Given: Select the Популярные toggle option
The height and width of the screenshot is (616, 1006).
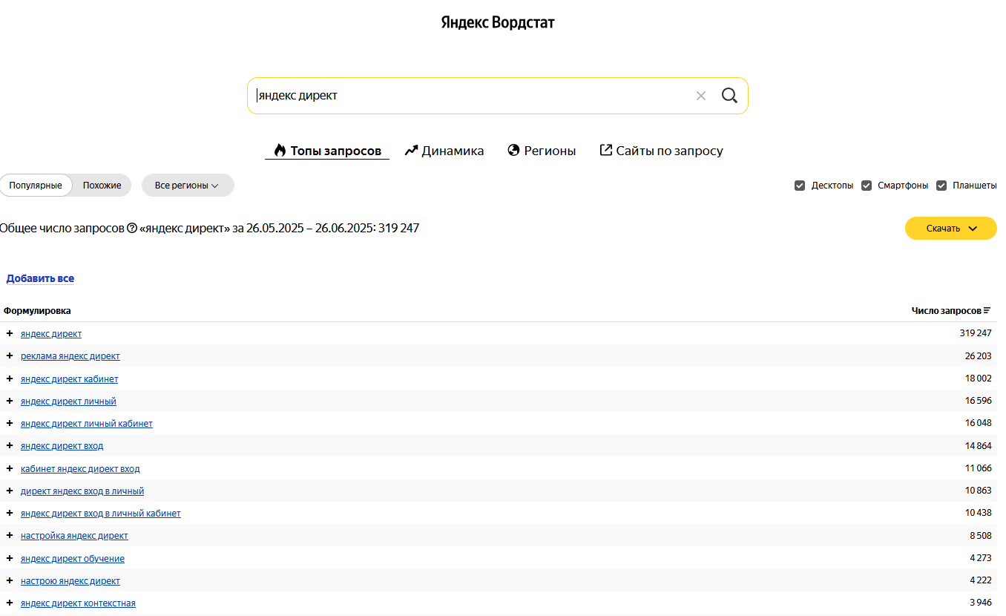Looking at the screenshot, I should (36, 186).
